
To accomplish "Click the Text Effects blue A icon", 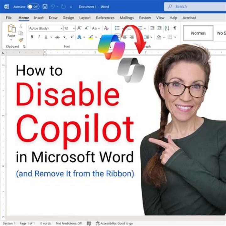I will click(x=79, y=37).
